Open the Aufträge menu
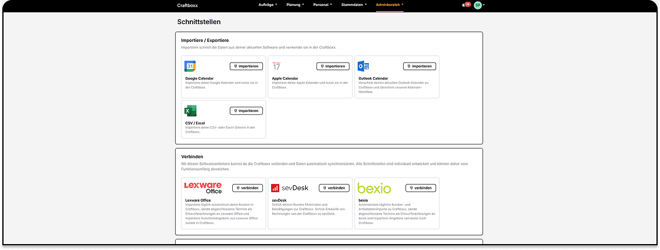 [x=268, y=5]
